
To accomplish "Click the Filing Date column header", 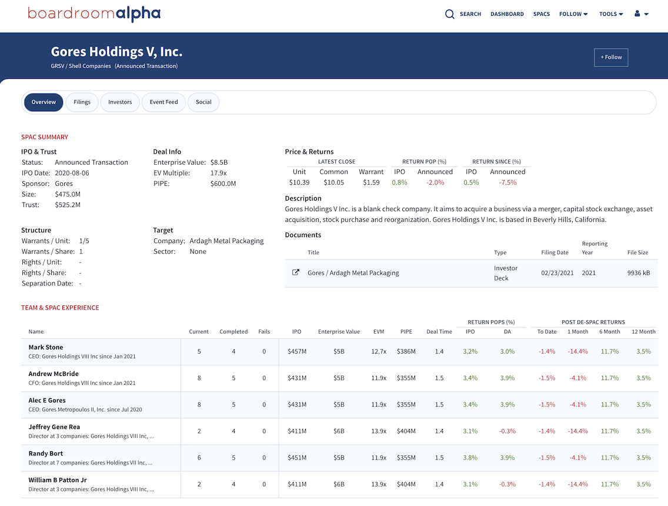I will [x=555, y=252].
